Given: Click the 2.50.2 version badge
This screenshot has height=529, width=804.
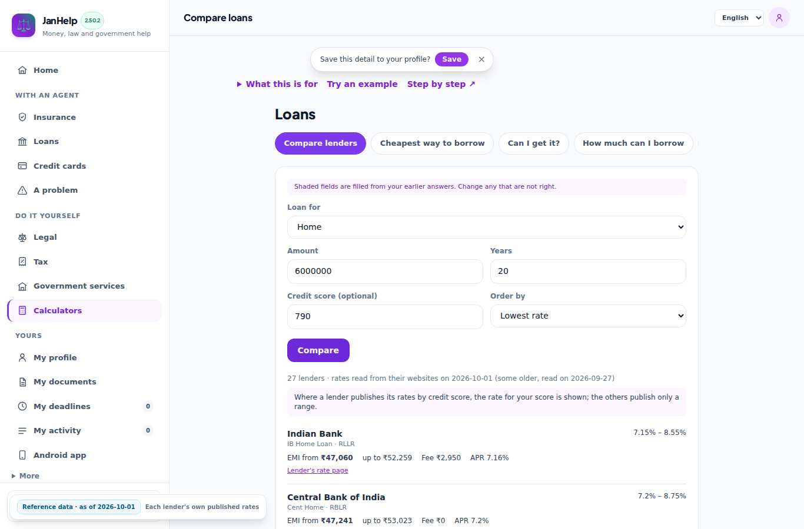Looking at the screenshot, I should 92,21.
